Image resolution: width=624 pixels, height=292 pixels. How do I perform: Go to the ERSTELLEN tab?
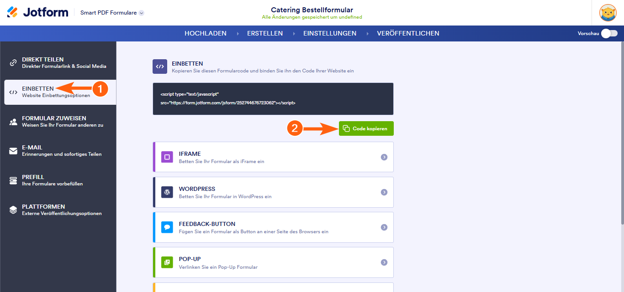point(265,33)
